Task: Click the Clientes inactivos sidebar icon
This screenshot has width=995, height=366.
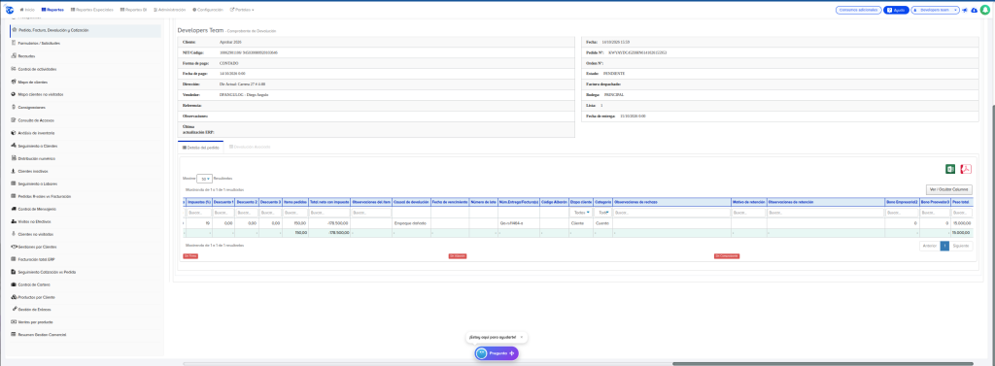Action: tap(14, 171)
